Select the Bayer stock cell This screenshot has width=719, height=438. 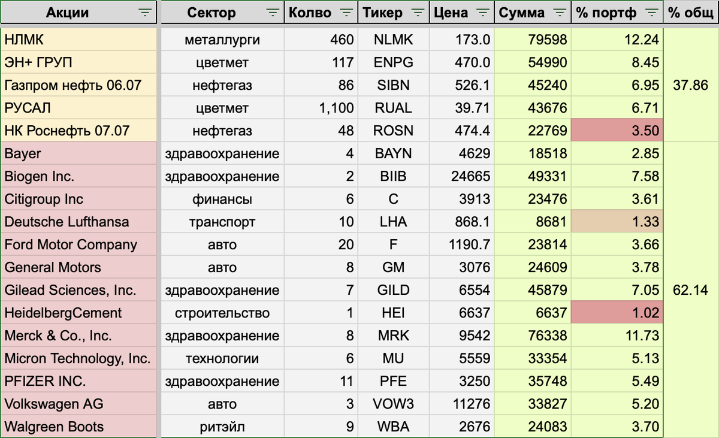(79, 154)
